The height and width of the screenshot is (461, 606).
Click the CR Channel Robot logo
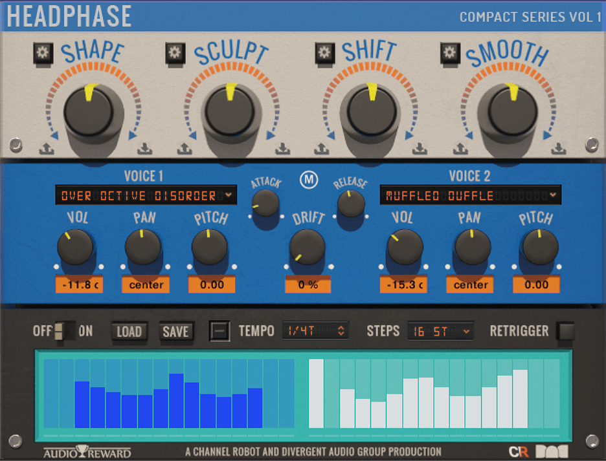pos(518,451)
